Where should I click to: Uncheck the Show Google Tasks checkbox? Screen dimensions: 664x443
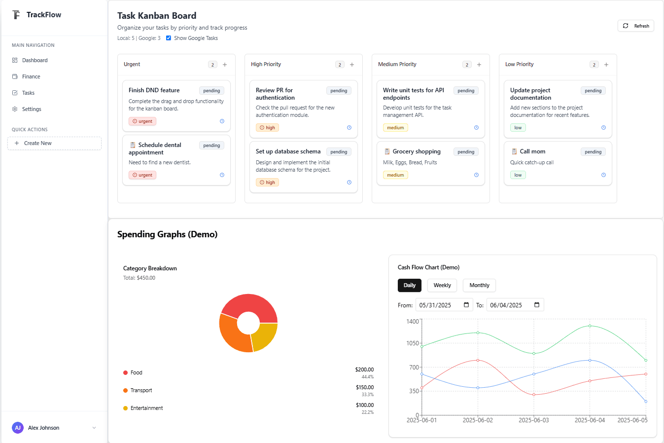coord(169,38)
